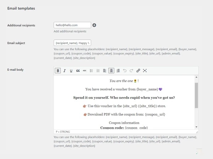Click the editor resize handle corner

(x=197, y=132)
